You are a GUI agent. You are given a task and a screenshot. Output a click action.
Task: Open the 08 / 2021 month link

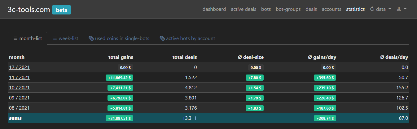point(19,108)
